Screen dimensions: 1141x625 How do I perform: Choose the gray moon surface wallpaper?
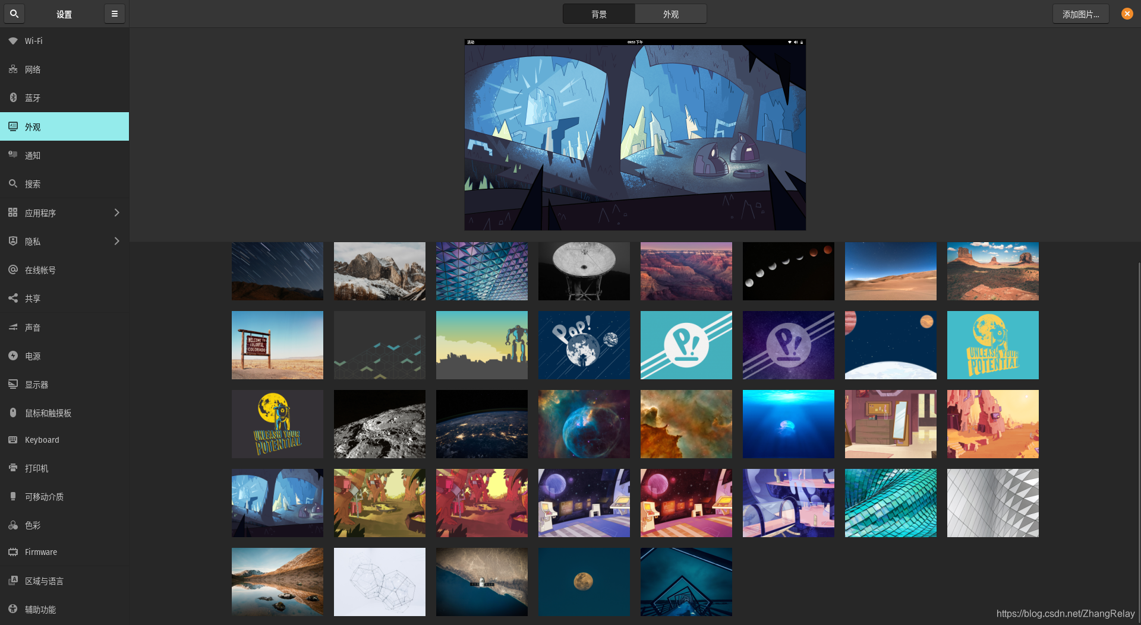(380, 424)
